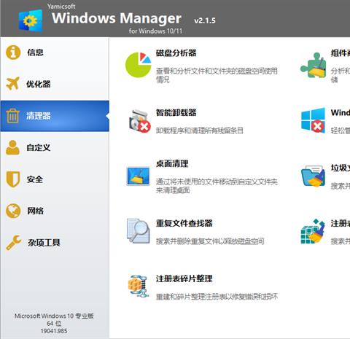Click the folder with broom icon
The image size is (350, 339).
point(313,176)
